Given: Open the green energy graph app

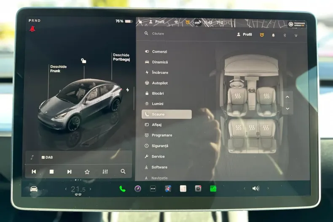Looking at the screenshot, I should 213,188.
